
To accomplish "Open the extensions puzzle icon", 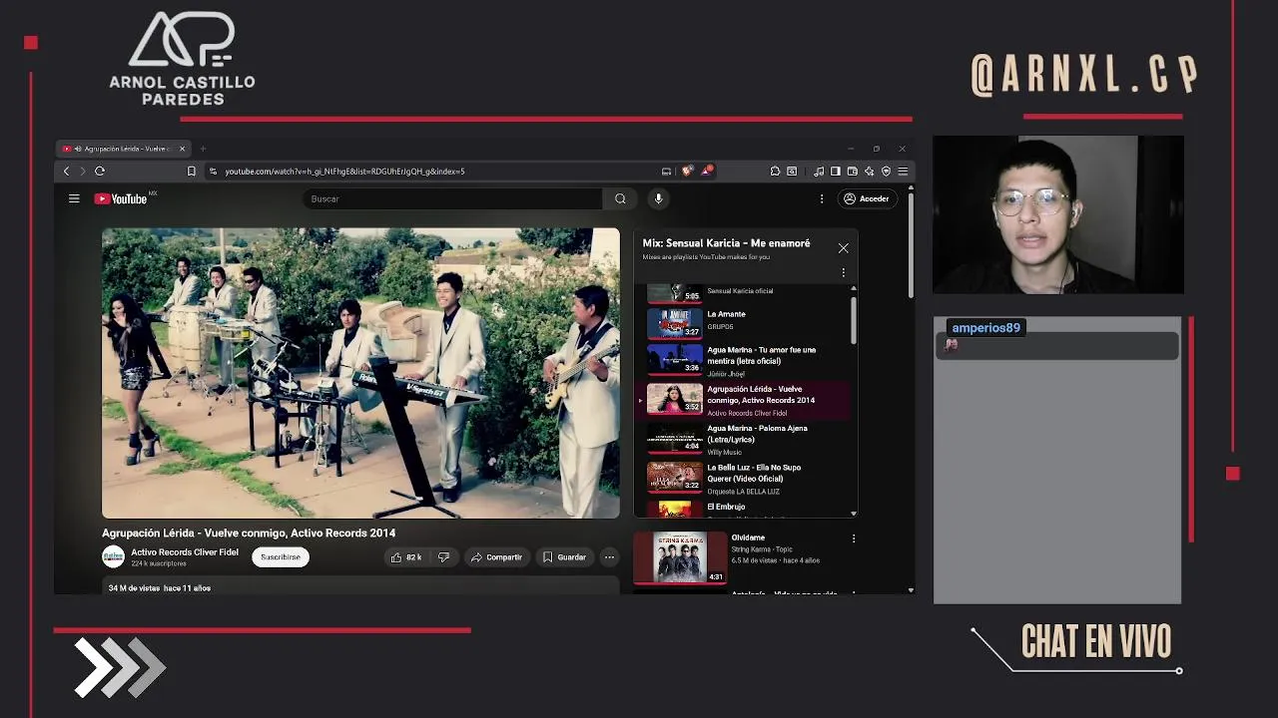I will [x=775, y=172].
